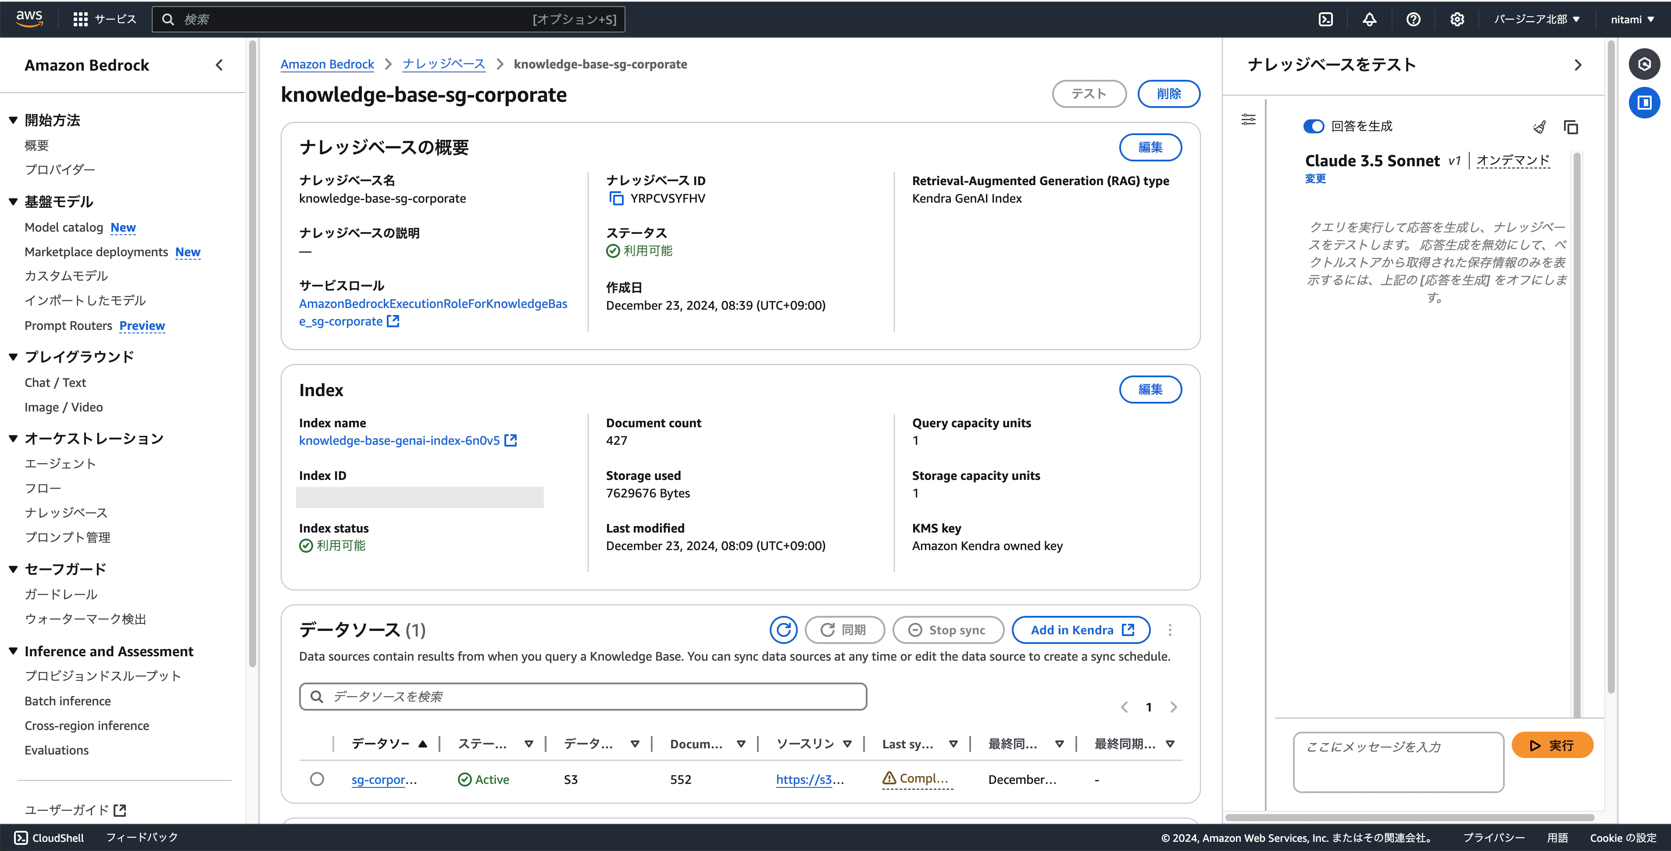Open the knowledge-base-genai-index-6n0v5 link
Screen dimensions: 1671x851
point(400,440)
